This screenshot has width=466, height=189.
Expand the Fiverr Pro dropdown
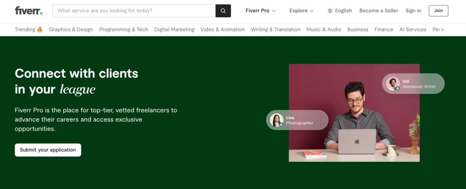(x=260, y=11)
